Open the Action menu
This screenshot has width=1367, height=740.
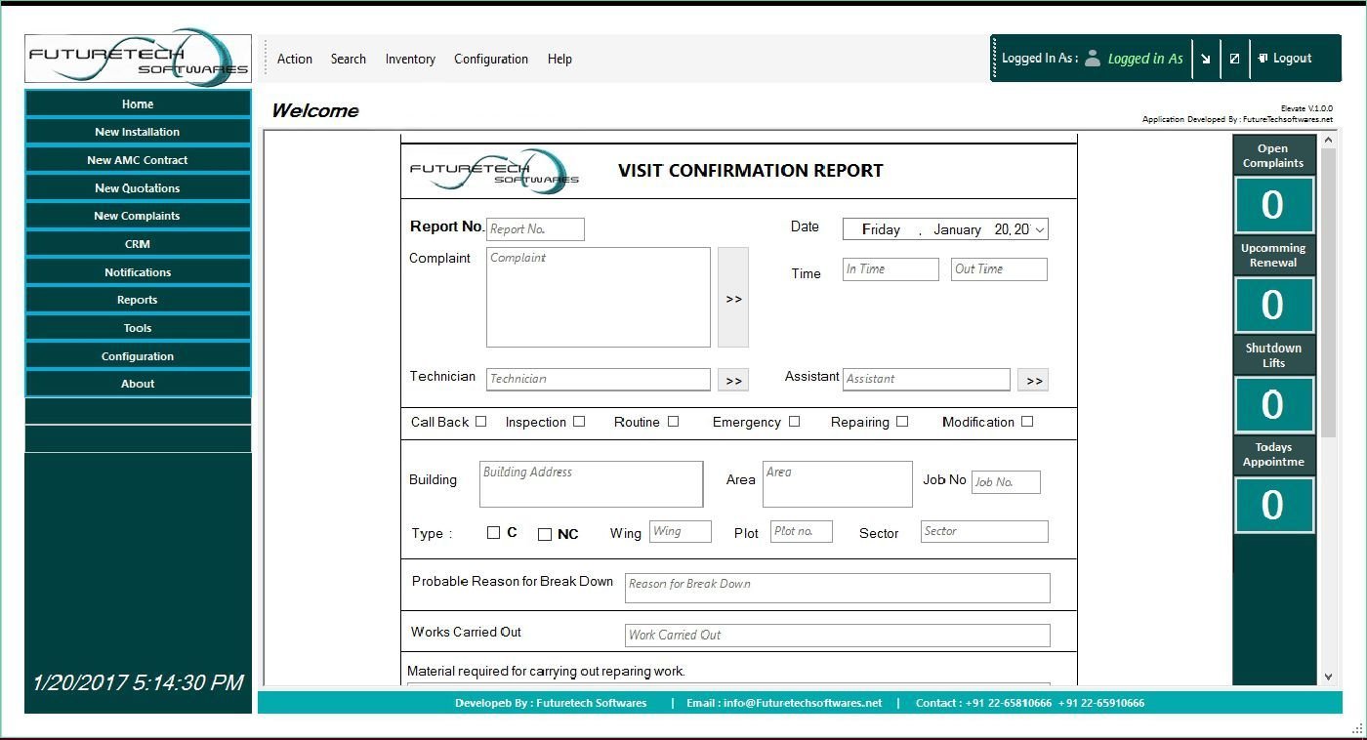(x=295, y=59)
